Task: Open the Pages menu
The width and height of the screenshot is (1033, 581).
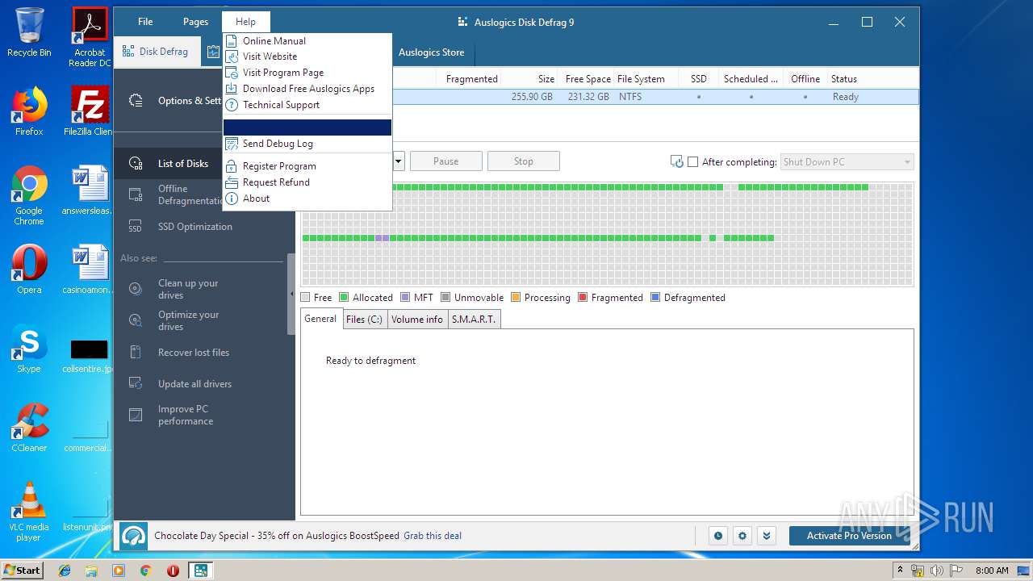Action: [x=195, y=22]
